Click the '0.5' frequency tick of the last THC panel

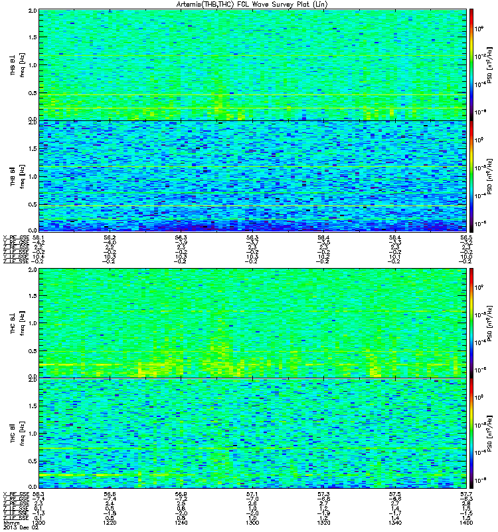click(x=33, y=461)
